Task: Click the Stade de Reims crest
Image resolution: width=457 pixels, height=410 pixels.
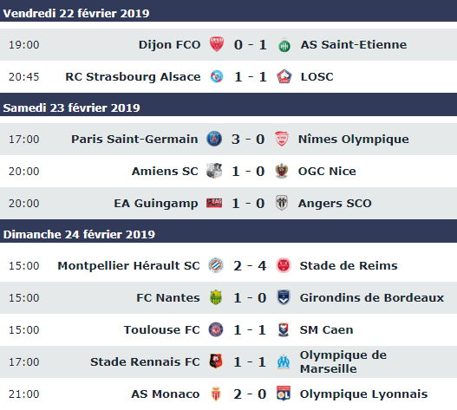Action: pos(284,265)
